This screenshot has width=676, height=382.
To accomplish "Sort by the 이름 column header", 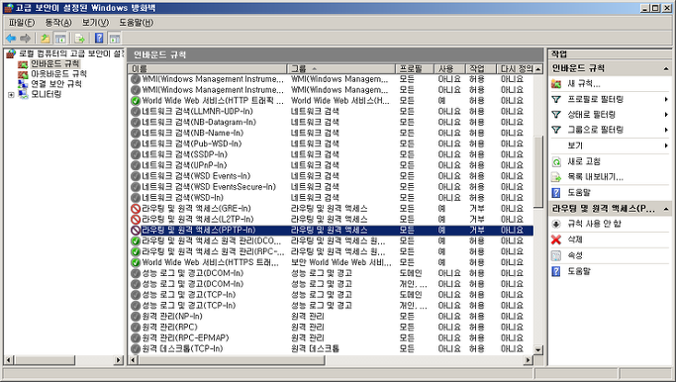I will click(208, 69).
